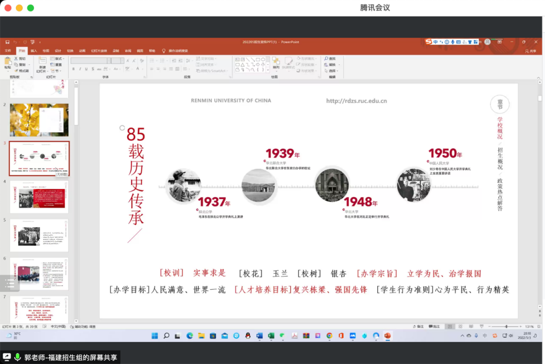Click the Share (共享) button
Image resolution: width=545 pixels, height=364 pixels.
click(x=531, y=51)
